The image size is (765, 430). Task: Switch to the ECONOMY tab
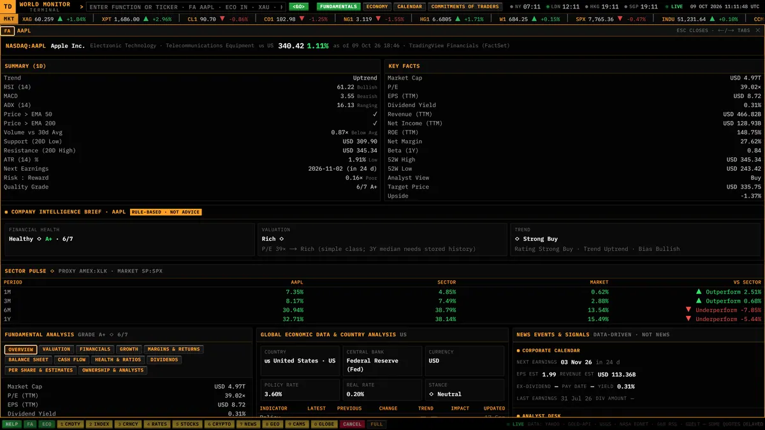377,7
